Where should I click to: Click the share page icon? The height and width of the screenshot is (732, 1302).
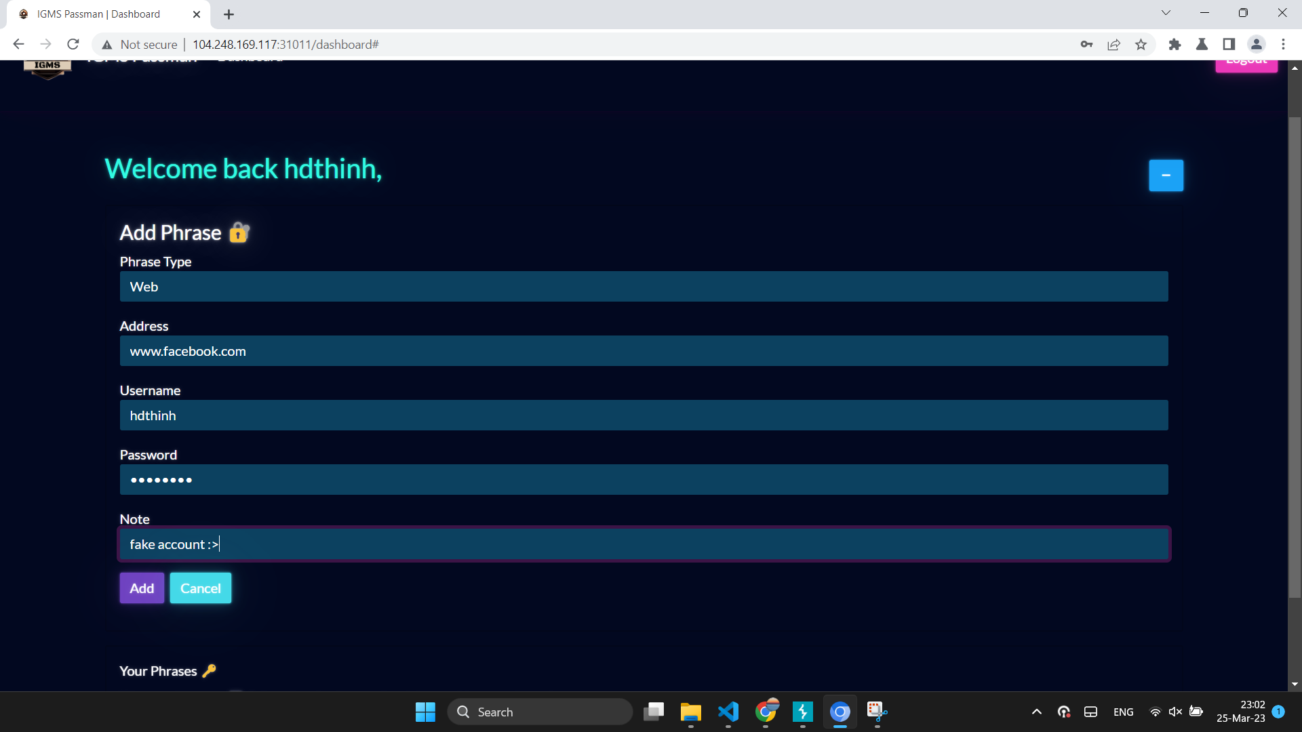(x=1113, y=45)
